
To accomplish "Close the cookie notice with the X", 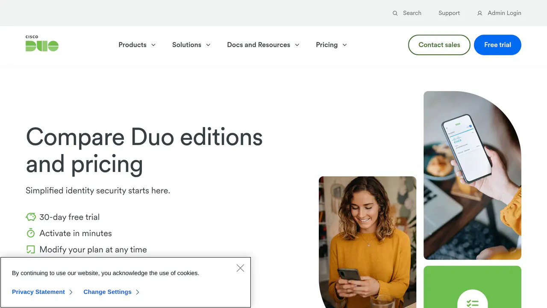I will coord(240,268).
